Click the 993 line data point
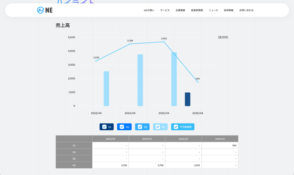Viewport: 294px width, 175px height. (198, 82)
